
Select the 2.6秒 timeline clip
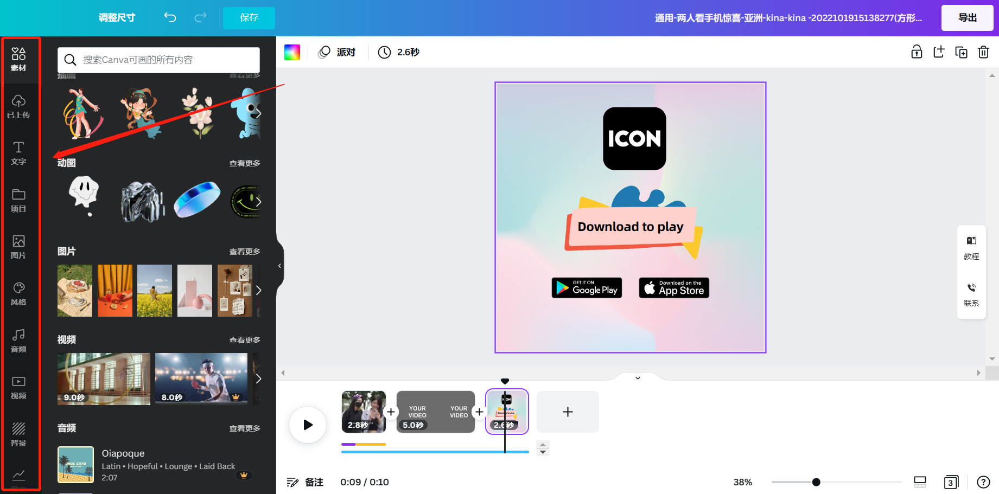coord(507,412)
